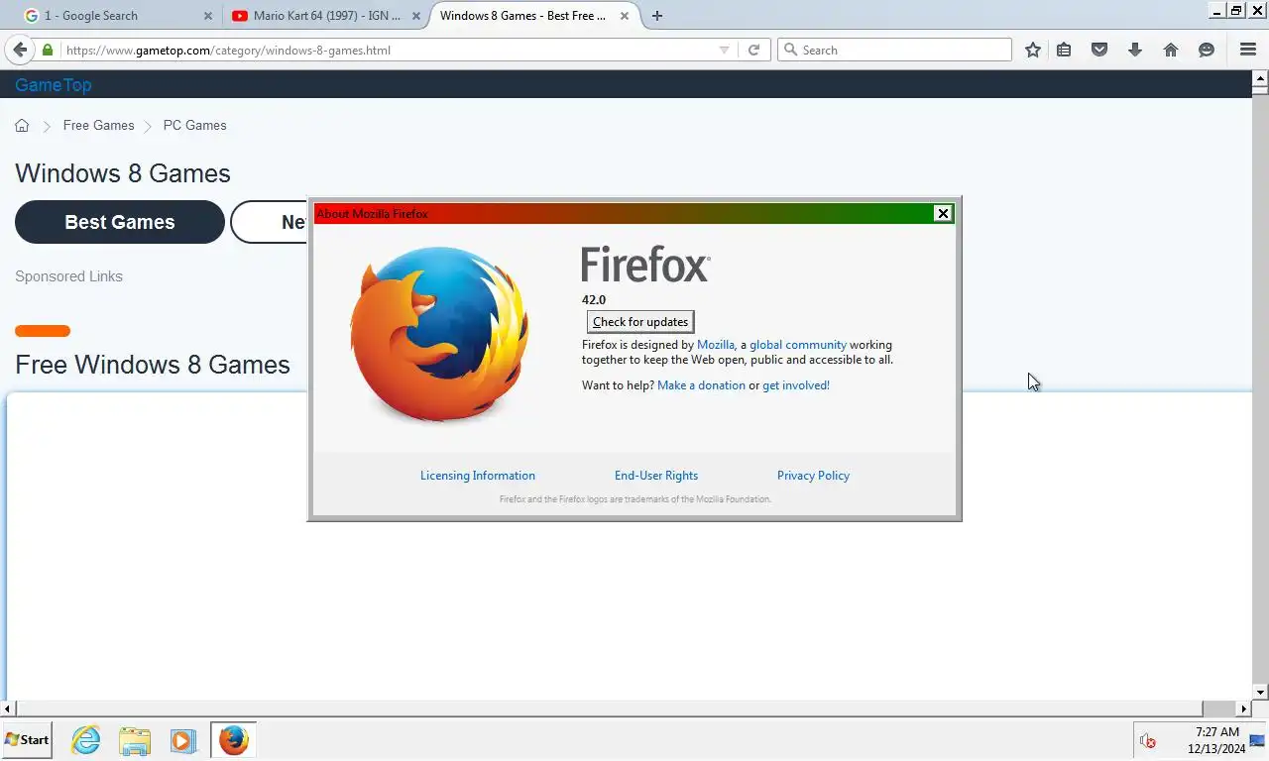Click the magnifier icon in the search box
Viewport: 1269px width, 761px height.
click(790, 50)
